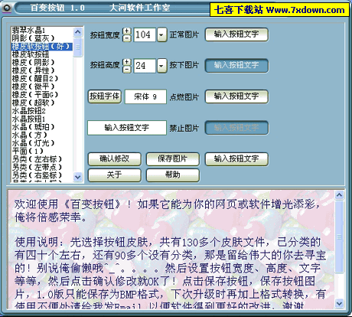This screenshot has height=317, width=352.
Task: Open the 关于 about dialog
Action: coord(114,175)
